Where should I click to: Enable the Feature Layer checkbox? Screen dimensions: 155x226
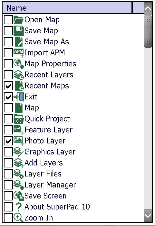click(x=8, y=130)
